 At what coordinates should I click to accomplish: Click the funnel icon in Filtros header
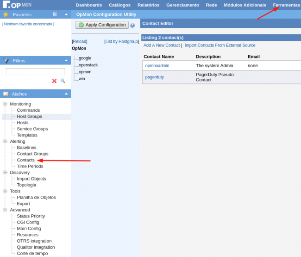[6, 60]
